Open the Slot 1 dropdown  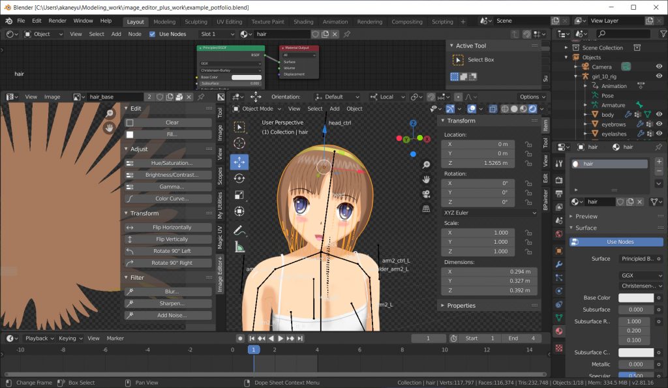click(217, 34)
